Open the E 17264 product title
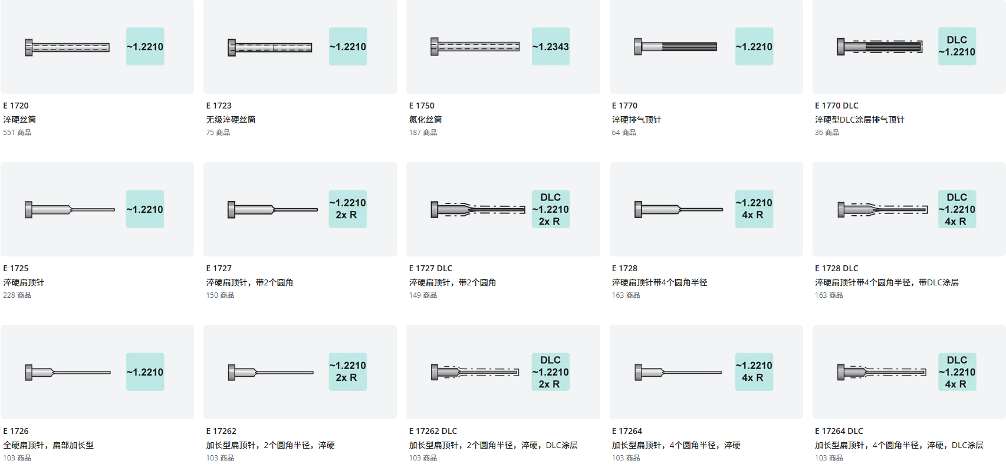The width and height of the screenshot is (1006, 464). (x=627, y=431)
